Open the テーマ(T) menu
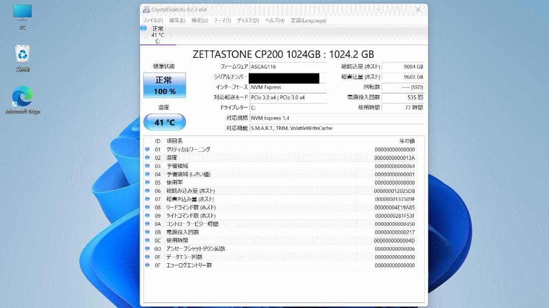The width and height of the screenshot is (549, 308). (x=222, y=21)
